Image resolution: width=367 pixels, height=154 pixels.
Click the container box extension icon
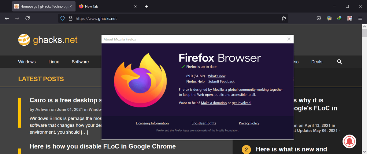coord(329,19)
